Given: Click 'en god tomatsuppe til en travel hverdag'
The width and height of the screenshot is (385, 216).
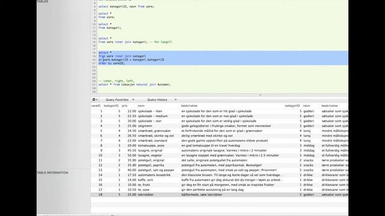Looking at the screenshot, I should 211,145.
